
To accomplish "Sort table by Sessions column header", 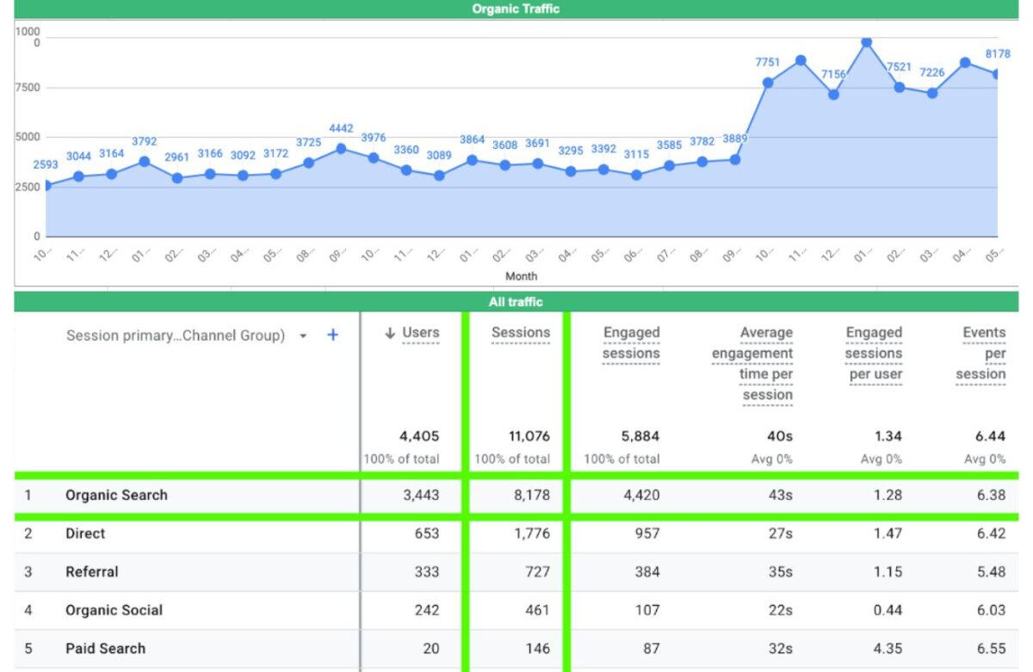I will 520,333.
